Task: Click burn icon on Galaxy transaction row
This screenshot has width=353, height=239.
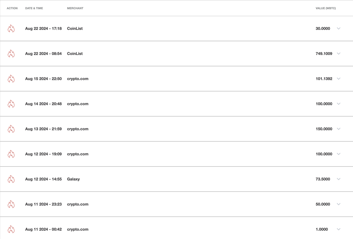Action: click(11, 179)
